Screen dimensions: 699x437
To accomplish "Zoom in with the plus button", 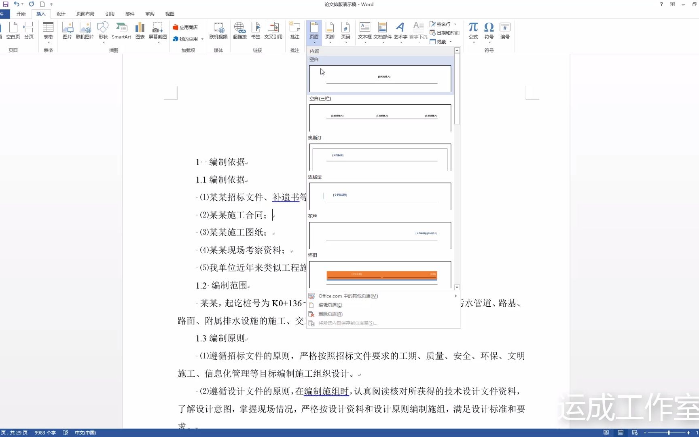I will 688,433.
